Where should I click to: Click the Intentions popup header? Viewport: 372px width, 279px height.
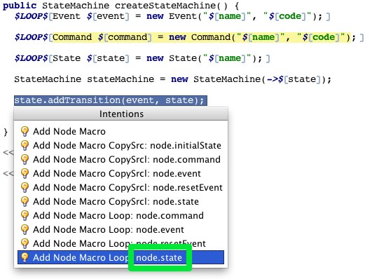point(121,114)
